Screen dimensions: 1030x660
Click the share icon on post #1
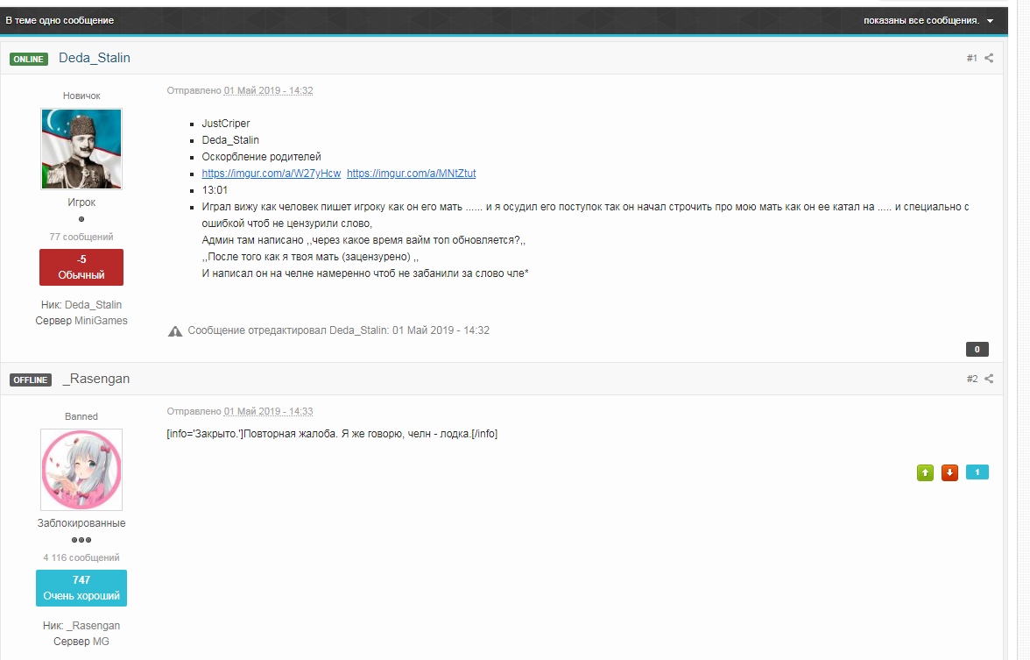tap(989, 58)
